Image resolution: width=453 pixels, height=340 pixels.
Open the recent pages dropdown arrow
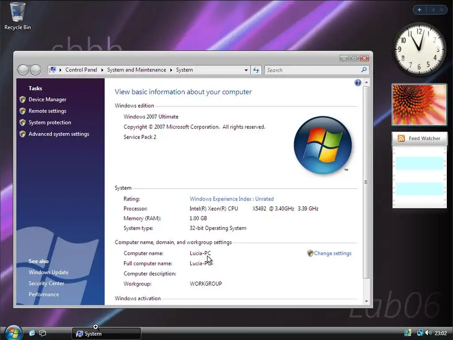click(x=44, y=70)
